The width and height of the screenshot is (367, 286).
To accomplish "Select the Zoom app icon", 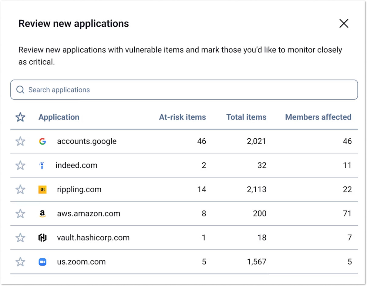I will 42,261.
